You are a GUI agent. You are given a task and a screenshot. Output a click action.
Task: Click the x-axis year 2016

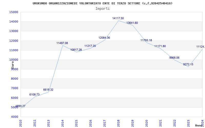point(91,123)
